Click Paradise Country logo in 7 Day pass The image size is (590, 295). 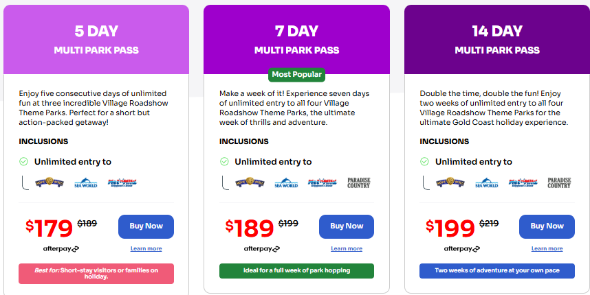[x=358, y=183]
